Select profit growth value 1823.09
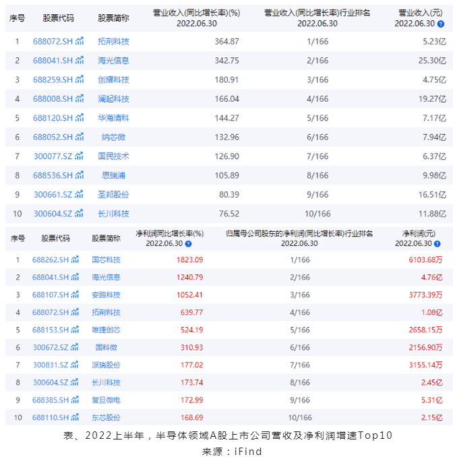This screenshot has height=457, width=453. [190, 260]
